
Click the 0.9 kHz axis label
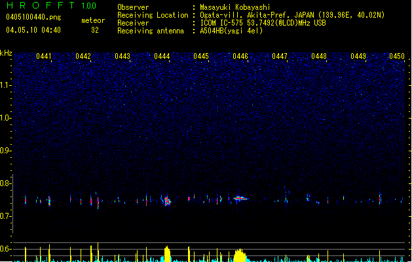(x=6, y=151)
